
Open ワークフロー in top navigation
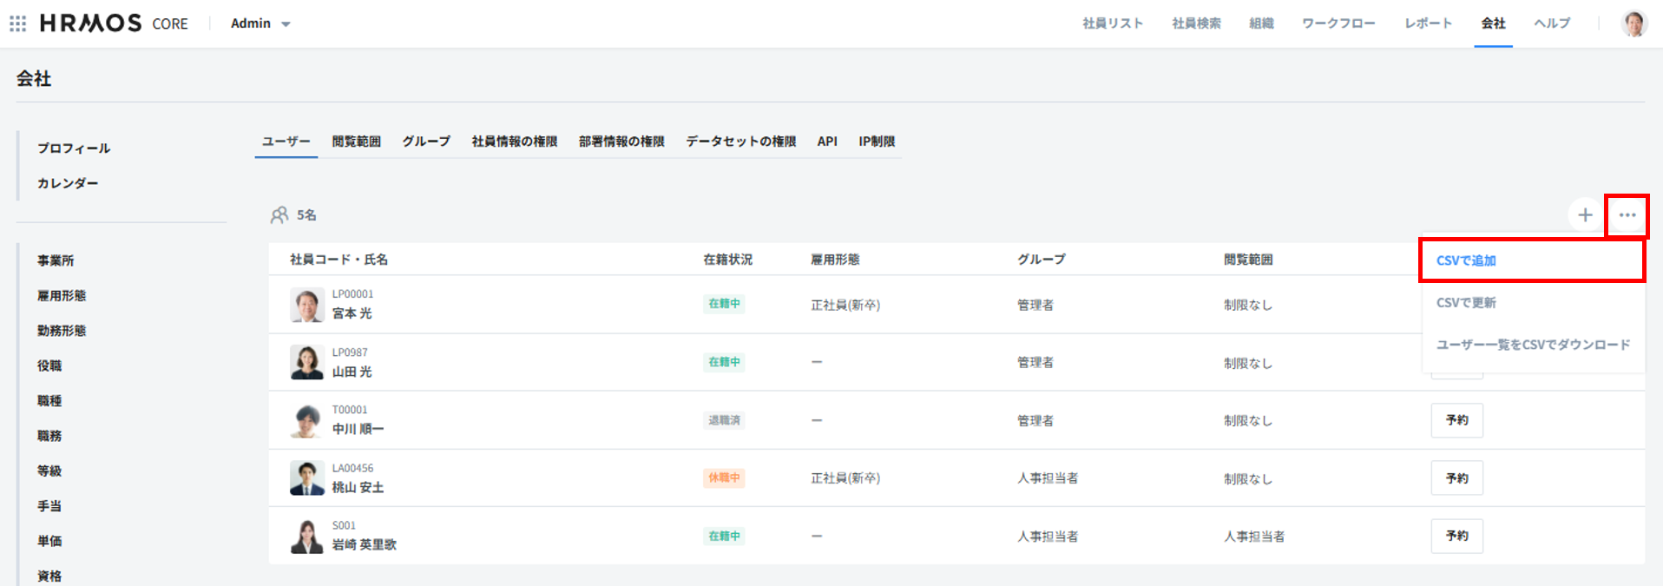[x=1338, y=23]
